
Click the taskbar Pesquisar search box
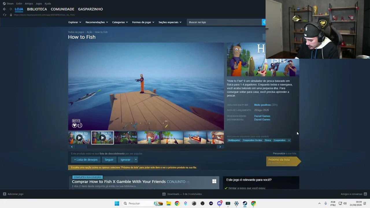tap(143, 203)
